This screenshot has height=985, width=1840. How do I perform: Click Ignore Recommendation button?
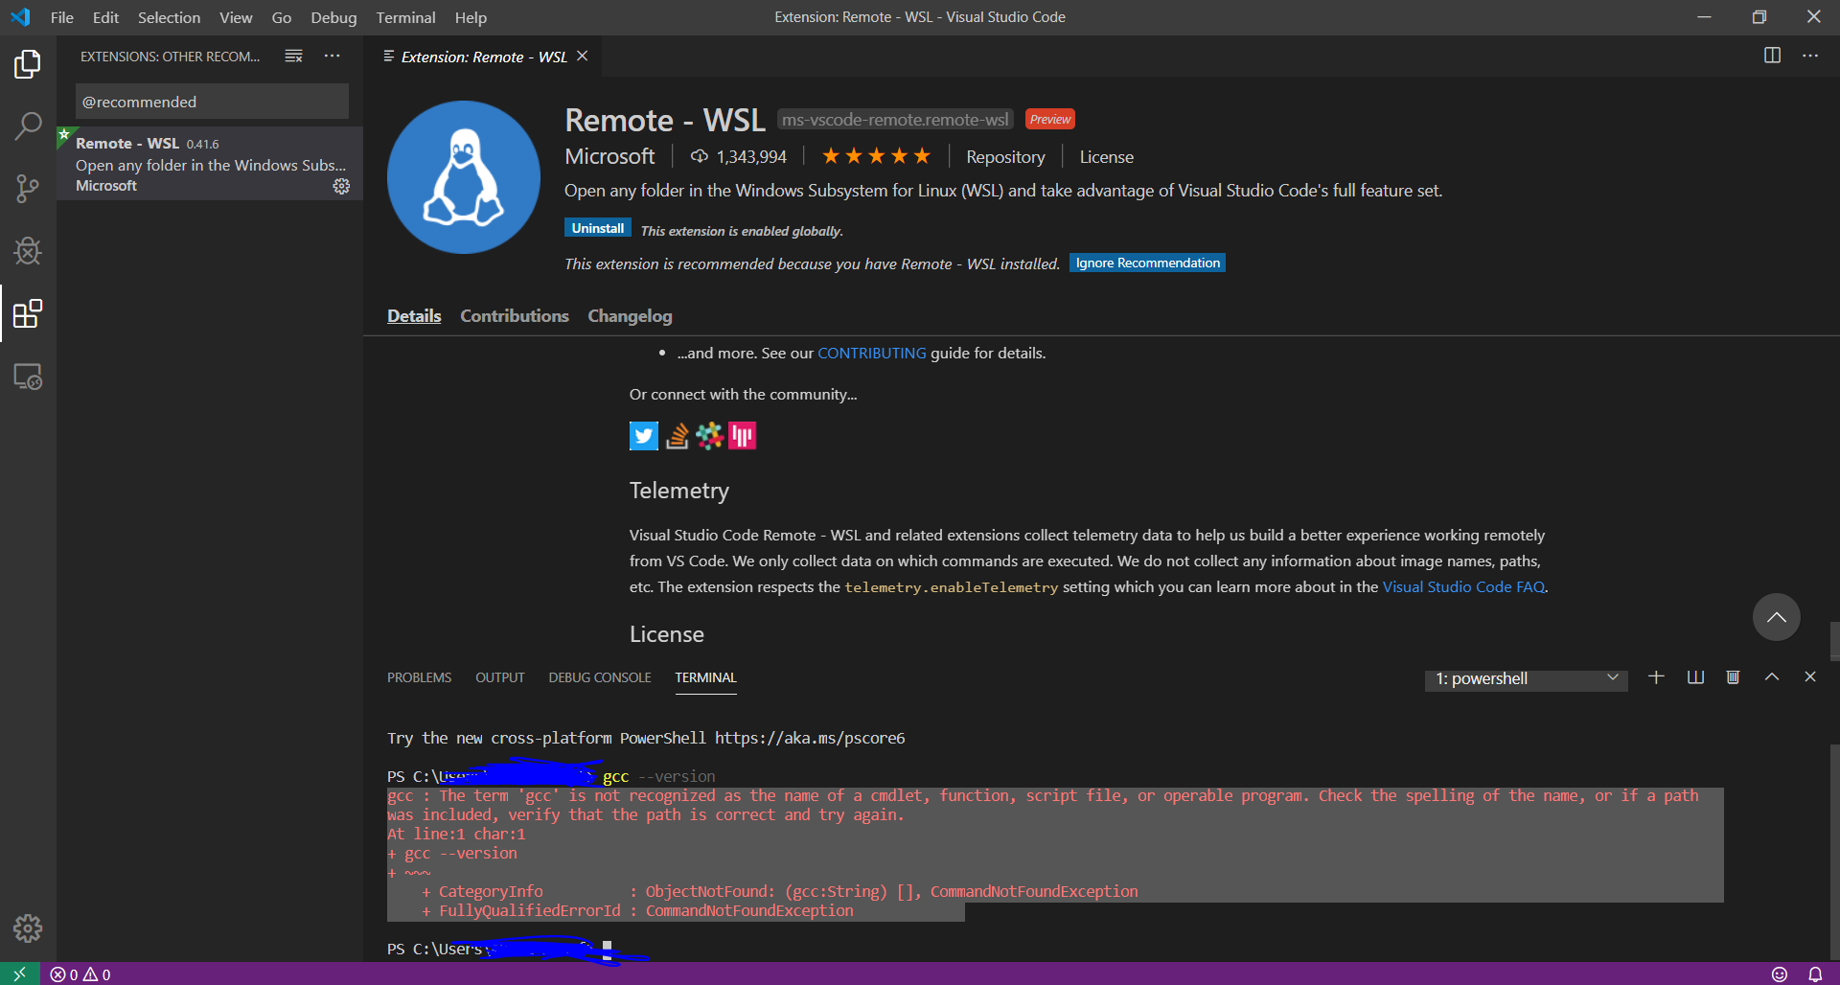click(1147, 263)
